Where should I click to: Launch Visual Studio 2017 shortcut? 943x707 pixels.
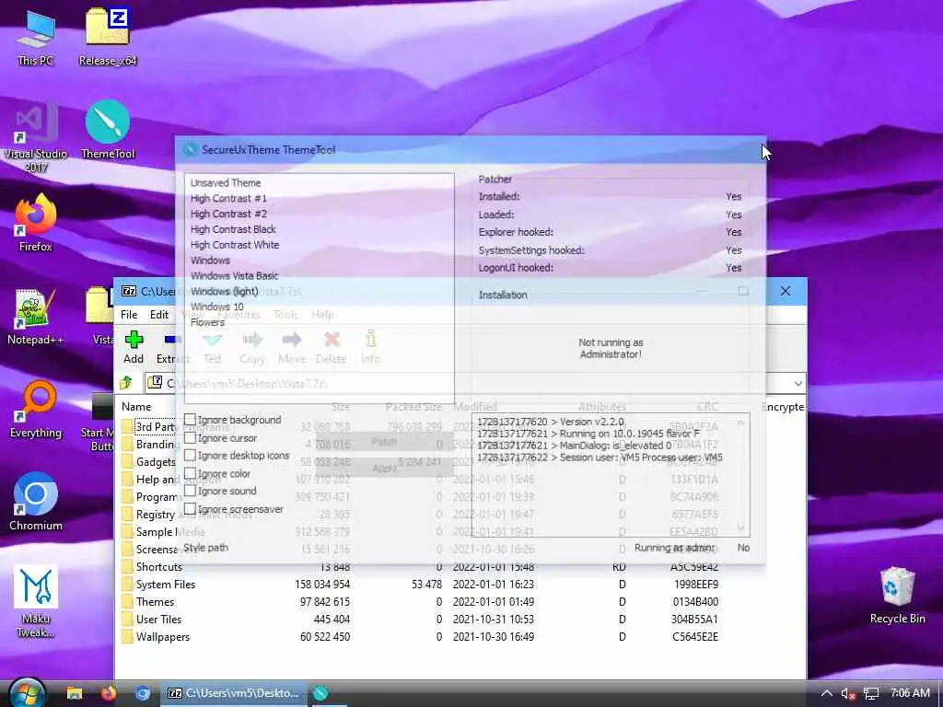36,137
